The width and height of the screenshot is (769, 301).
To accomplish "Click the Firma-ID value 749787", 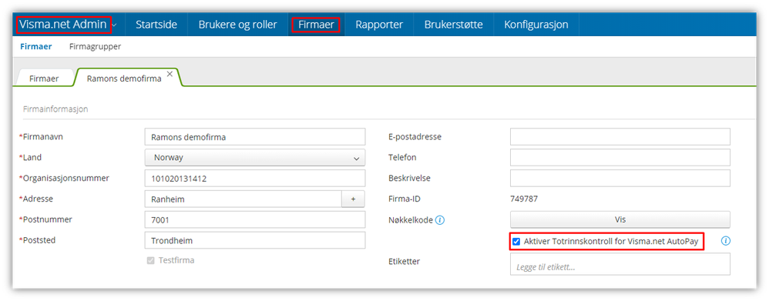I will coord(524,199).
